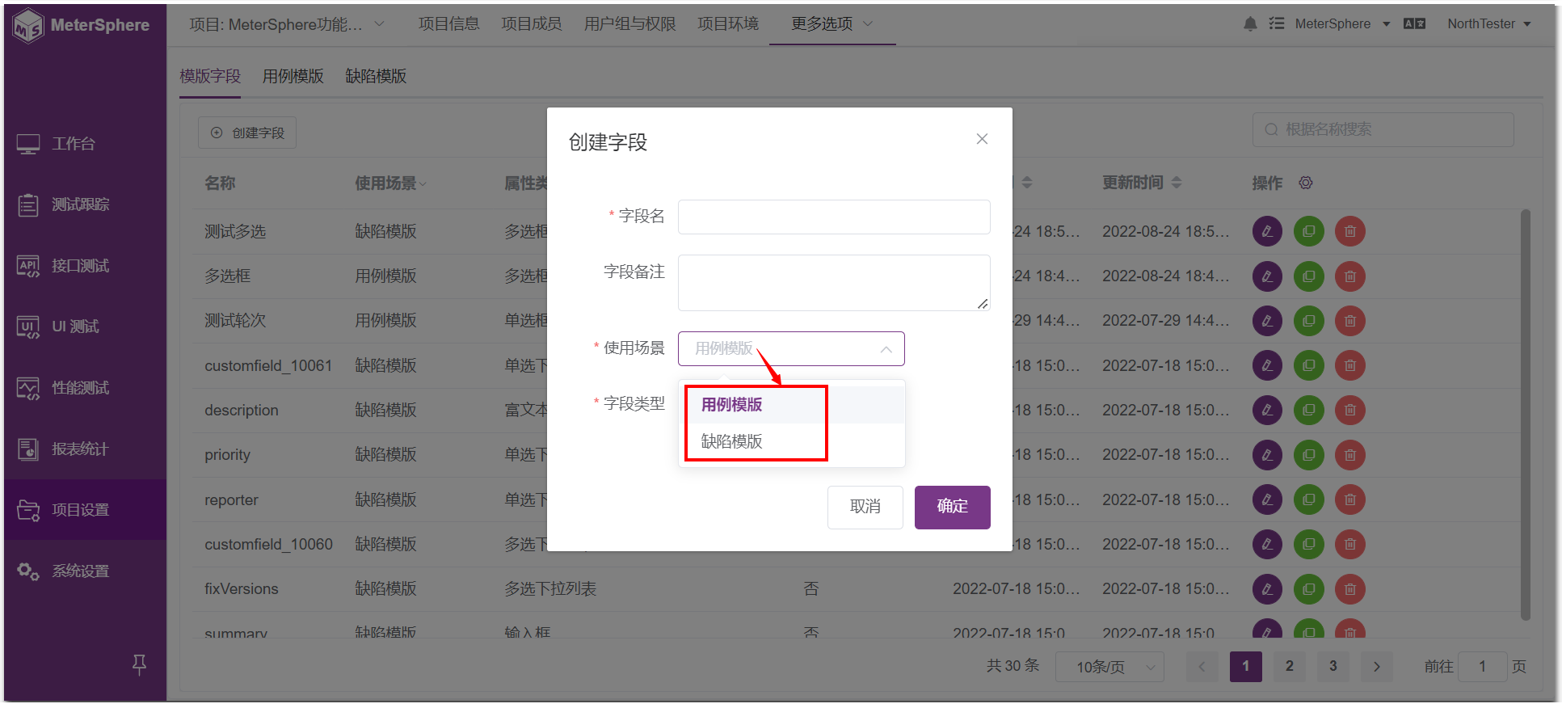Image resolution: width=1562 pixels, height=708 pixels.
Task: Focus the 字段备注 textarea
Action: 834,283
